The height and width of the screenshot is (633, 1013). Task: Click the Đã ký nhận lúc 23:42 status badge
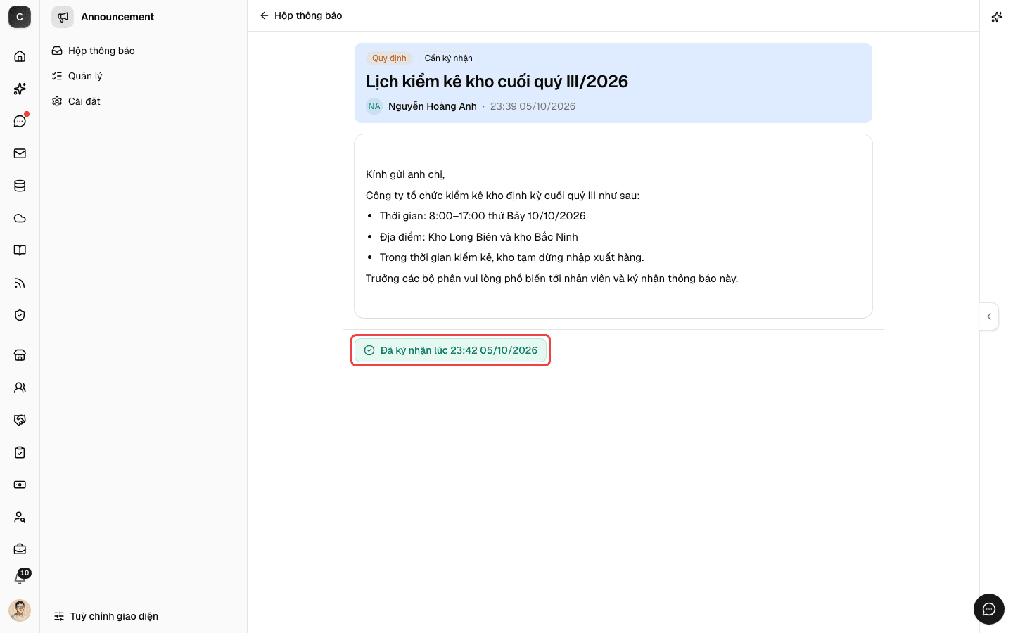[450, 350]
